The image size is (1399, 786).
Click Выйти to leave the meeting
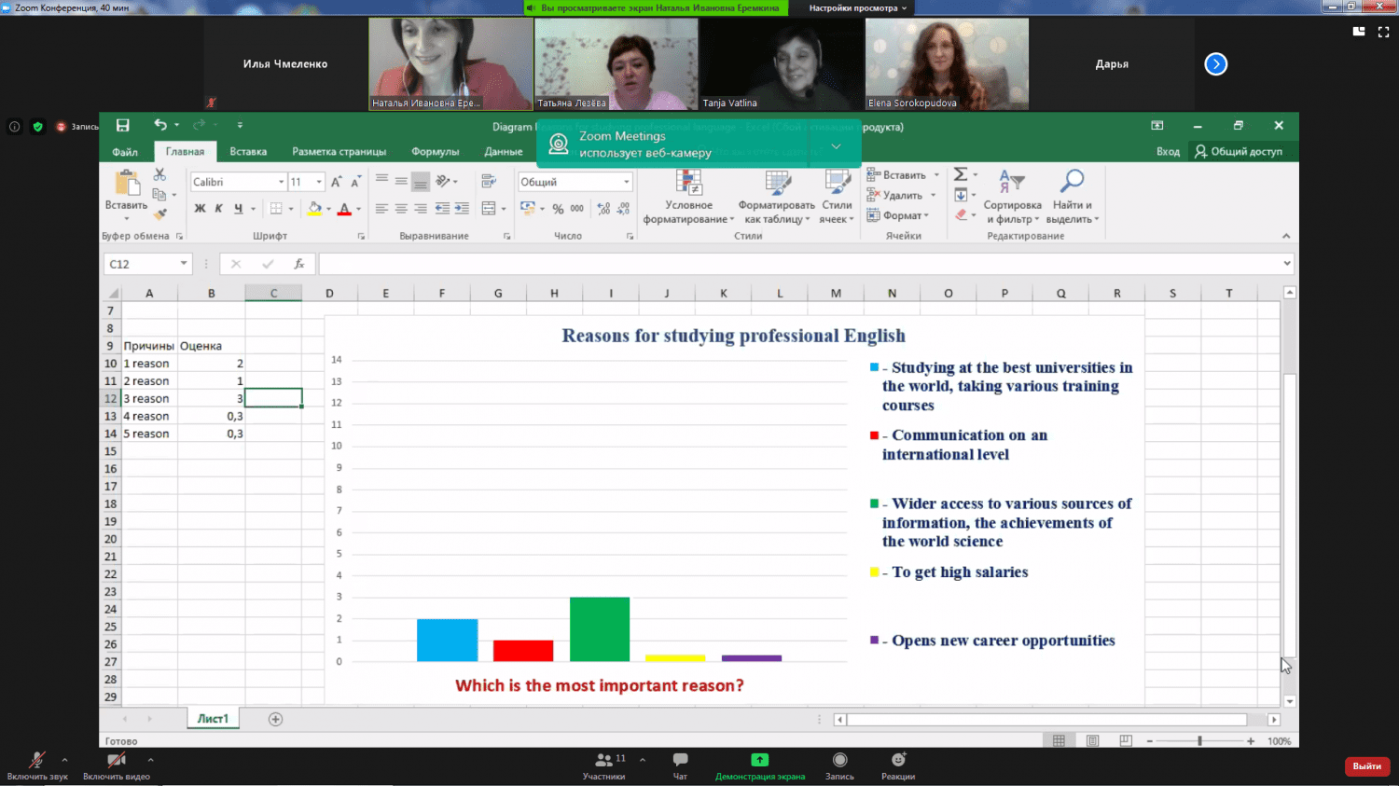pos(1367,765)
